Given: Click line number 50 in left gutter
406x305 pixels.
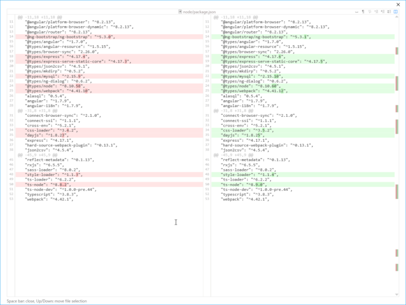Looking at the screenshot, I should click(x=11, y=185).
